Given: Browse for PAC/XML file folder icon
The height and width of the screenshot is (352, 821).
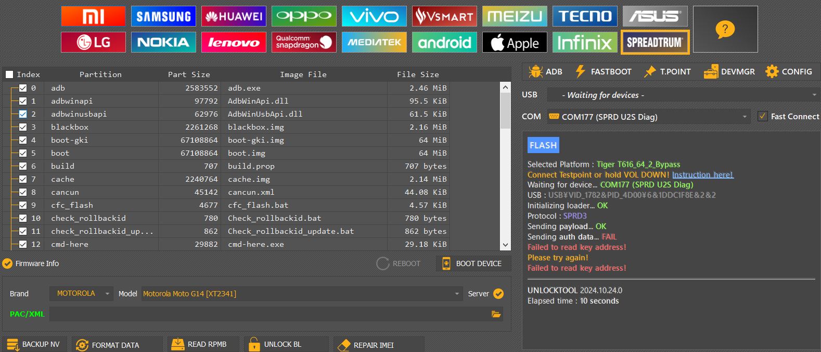Looking at the screenshot, I should [x=496, y=314].
